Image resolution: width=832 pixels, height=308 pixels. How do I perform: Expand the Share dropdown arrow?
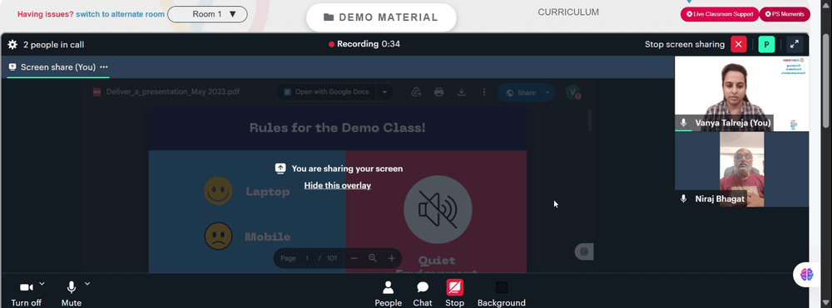[547, 93]
